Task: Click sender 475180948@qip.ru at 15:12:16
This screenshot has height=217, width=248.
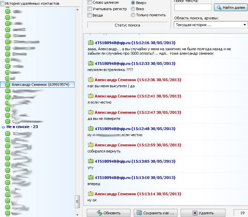Action: [113, 43]
